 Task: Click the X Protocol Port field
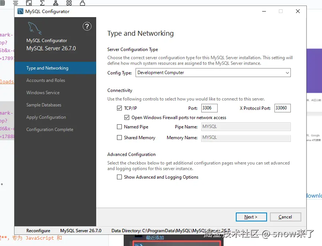pyautogui.click(x=282, y=108)
